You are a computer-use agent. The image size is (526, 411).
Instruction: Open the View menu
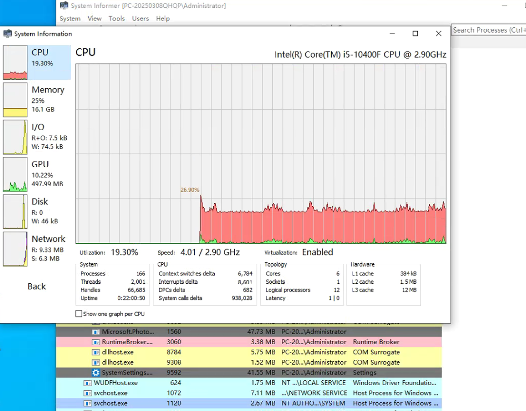pos(94,19)
